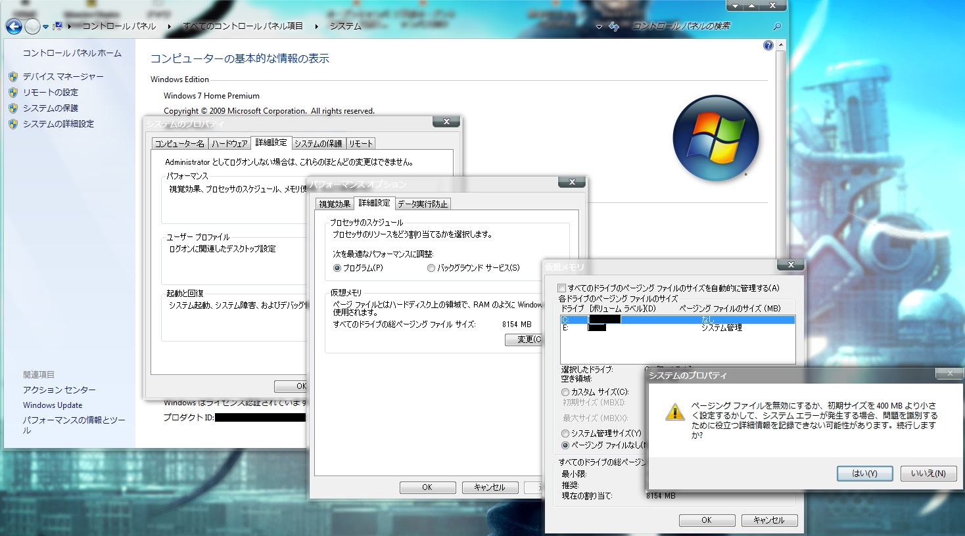Click the scrollbar up arrow in System window
Viewport: 965px width, 536px height.
(x=781, y=45)
